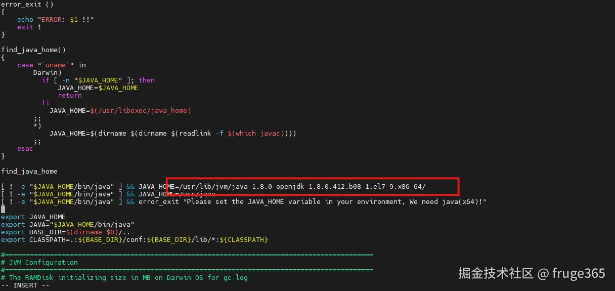Click the return keyword
The width and height of the screenshot is (615, 291).
click(x=70, y=95)
